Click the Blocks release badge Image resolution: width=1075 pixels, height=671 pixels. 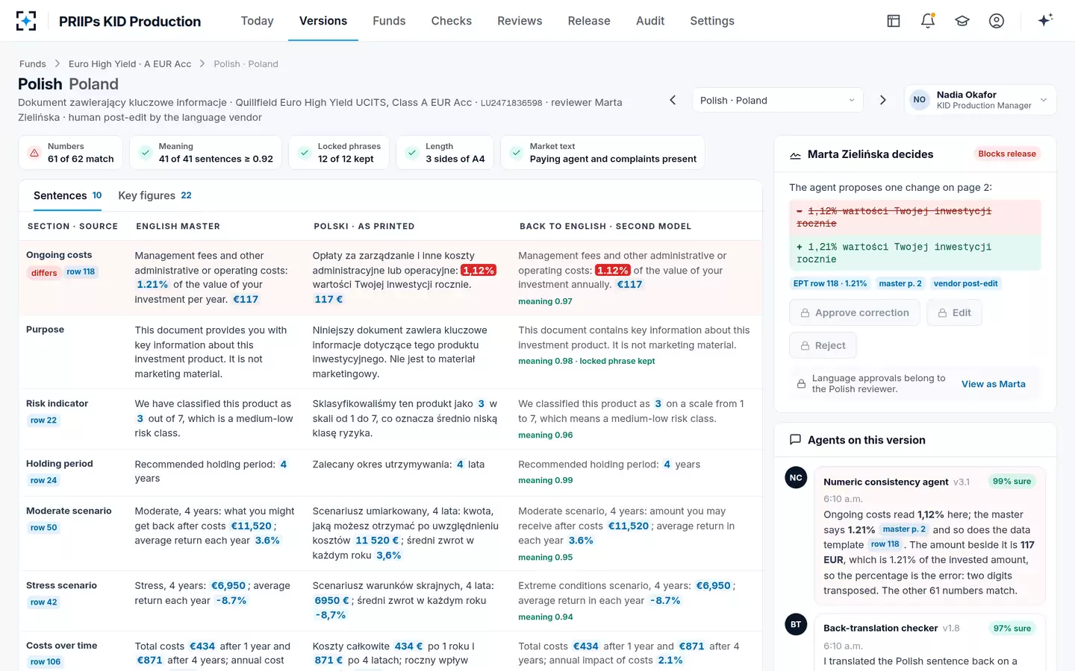(1007, 154)
